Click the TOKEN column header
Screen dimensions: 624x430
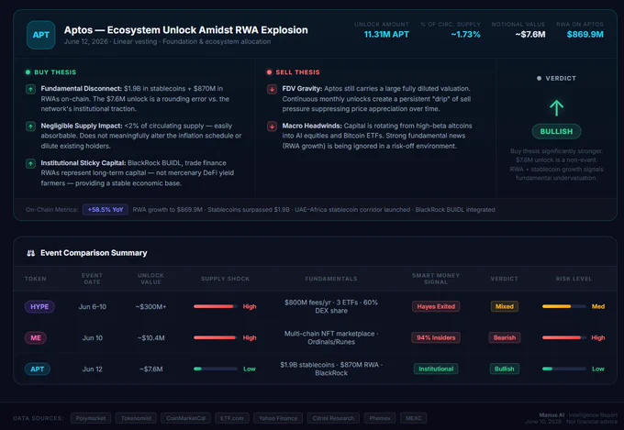(36, 279)
